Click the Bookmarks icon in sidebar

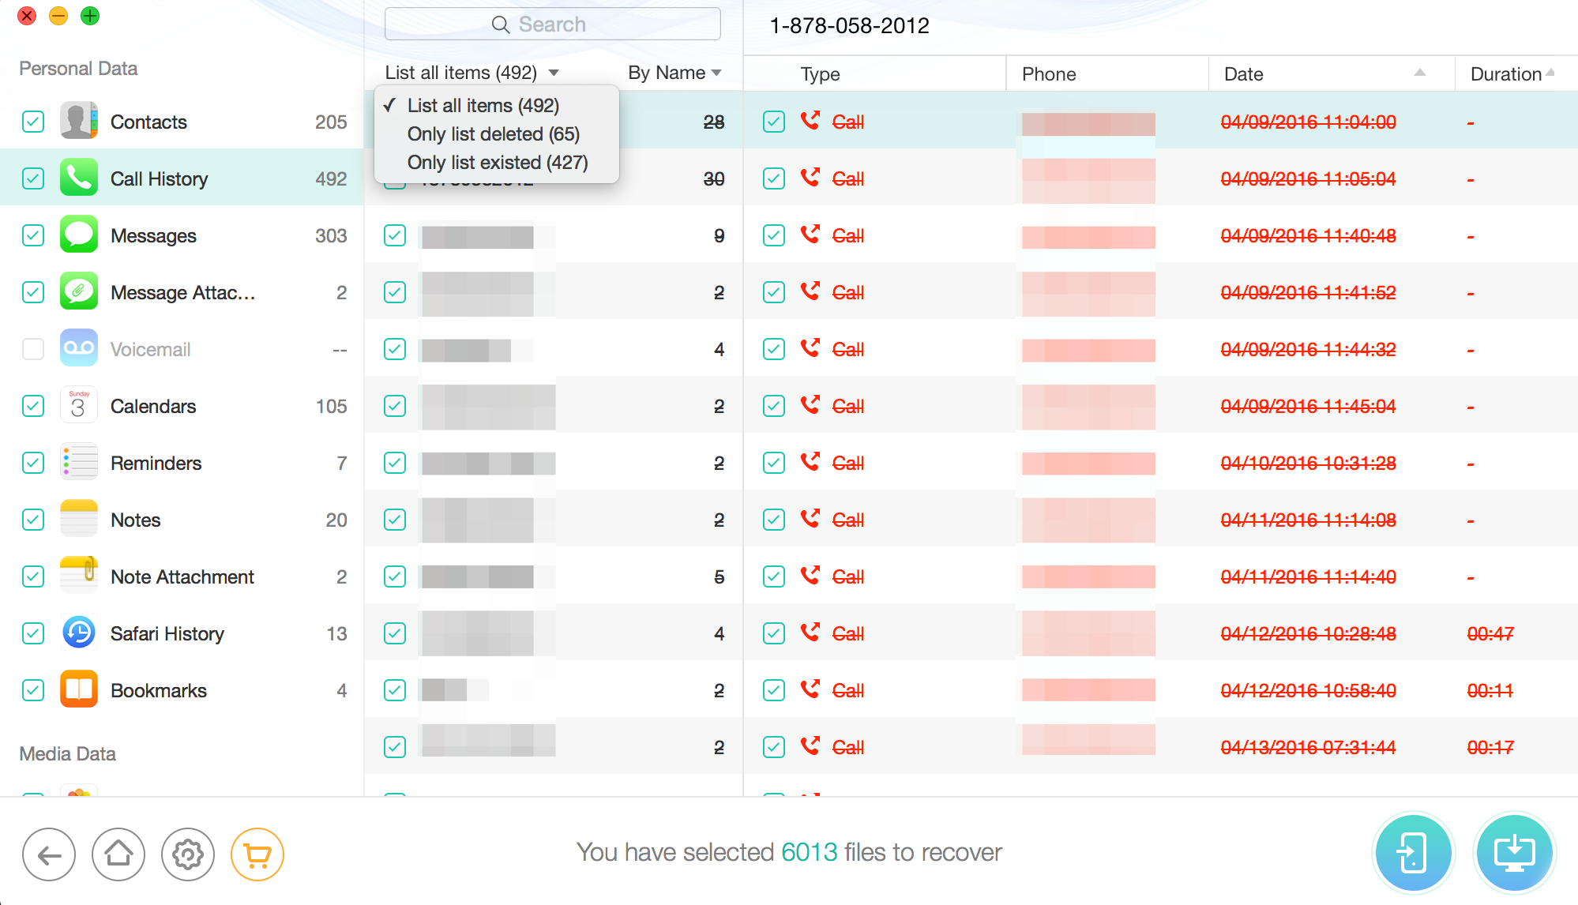pyautogui.click(x=81, y=689)
